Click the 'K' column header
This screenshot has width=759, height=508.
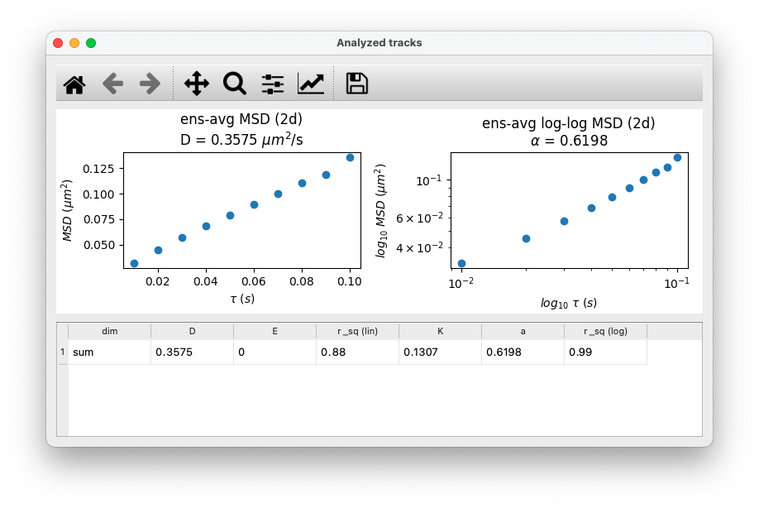[440, 331]
